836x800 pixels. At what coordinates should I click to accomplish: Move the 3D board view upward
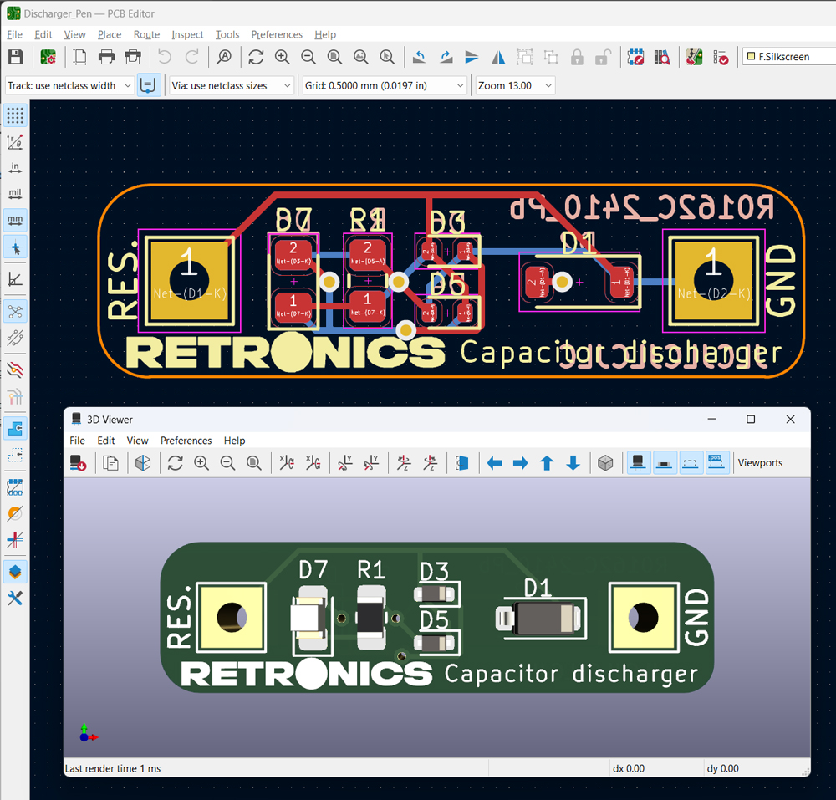(x=546, y=462)
